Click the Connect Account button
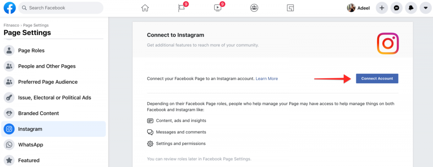The width and height of the screenshot is (433, 167). 377,78
